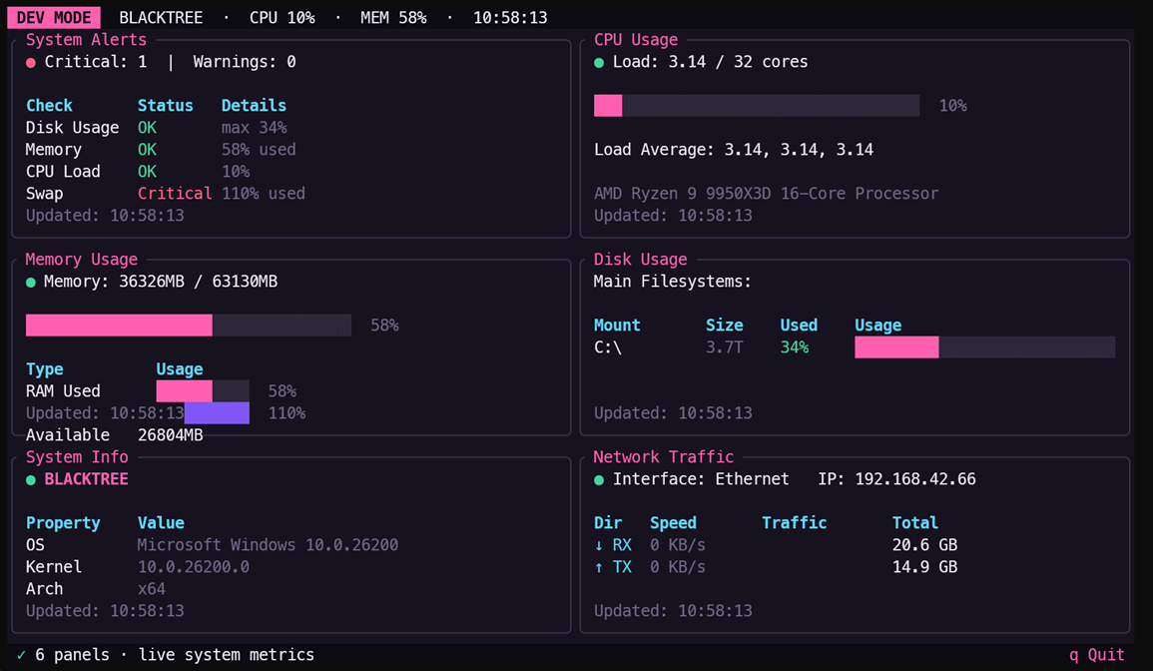Click 'Memory: 36326MB / 63130MB' text

pos(161,282)
